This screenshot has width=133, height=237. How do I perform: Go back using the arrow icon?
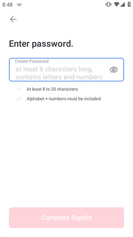click(x=13, y=19)
